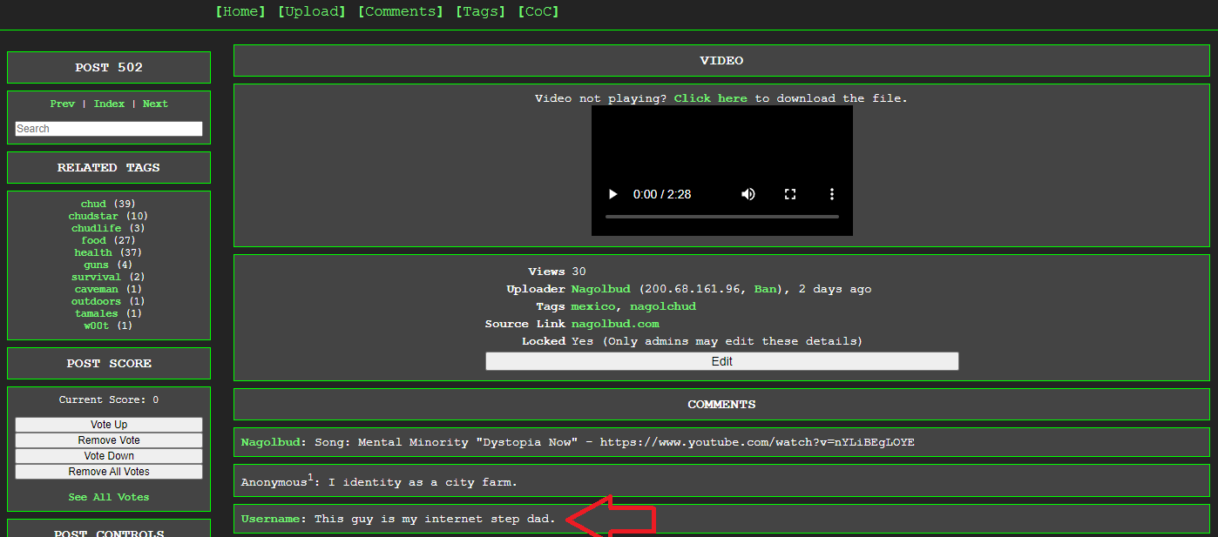Go to the previous post
The width and height of the screenshot is (1218, 537).
[x=63, y=104]
